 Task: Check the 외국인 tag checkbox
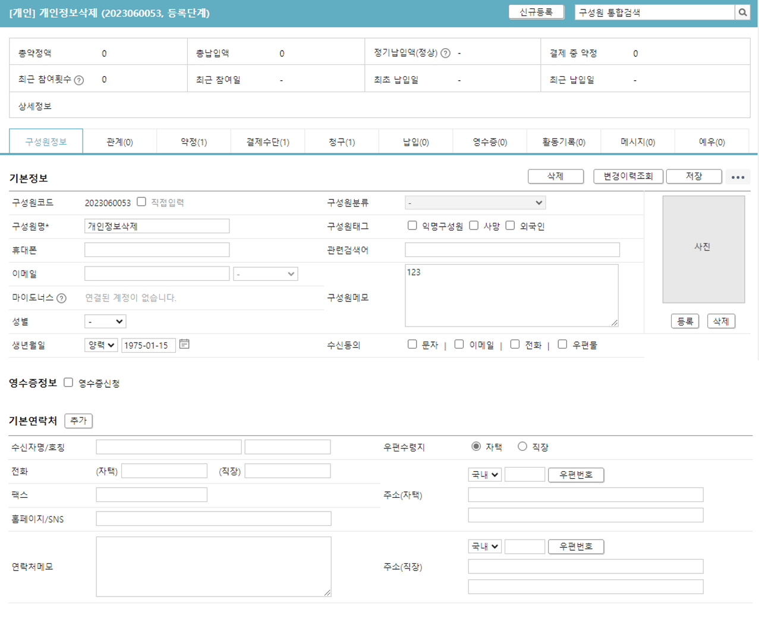(x=510, y=225)
